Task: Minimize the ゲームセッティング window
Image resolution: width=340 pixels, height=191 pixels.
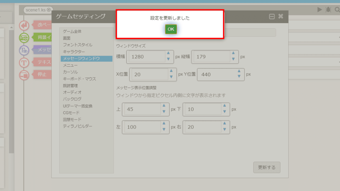Action: [x=272, y=17]
